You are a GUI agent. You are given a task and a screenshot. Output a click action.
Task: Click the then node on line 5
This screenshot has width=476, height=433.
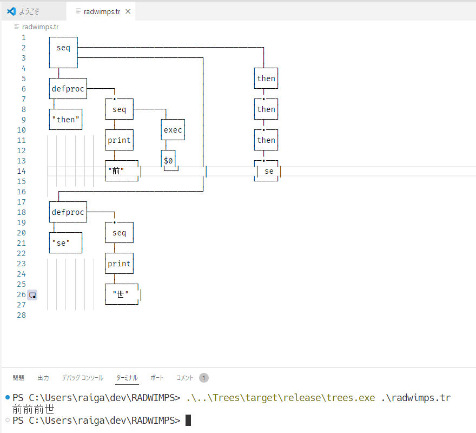click(x=266, y=78)
